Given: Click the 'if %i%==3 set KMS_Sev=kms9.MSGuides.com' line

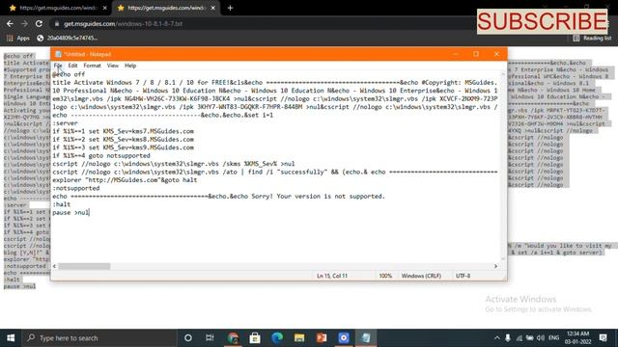Looking at the screenshot, I should [123, 147].
